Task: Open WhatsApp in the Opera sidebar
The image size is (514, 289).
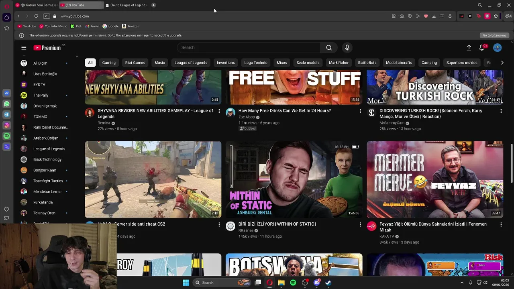Action: click(6, 104)
